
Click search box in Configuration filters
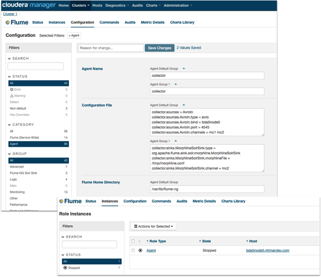point(36,66)
